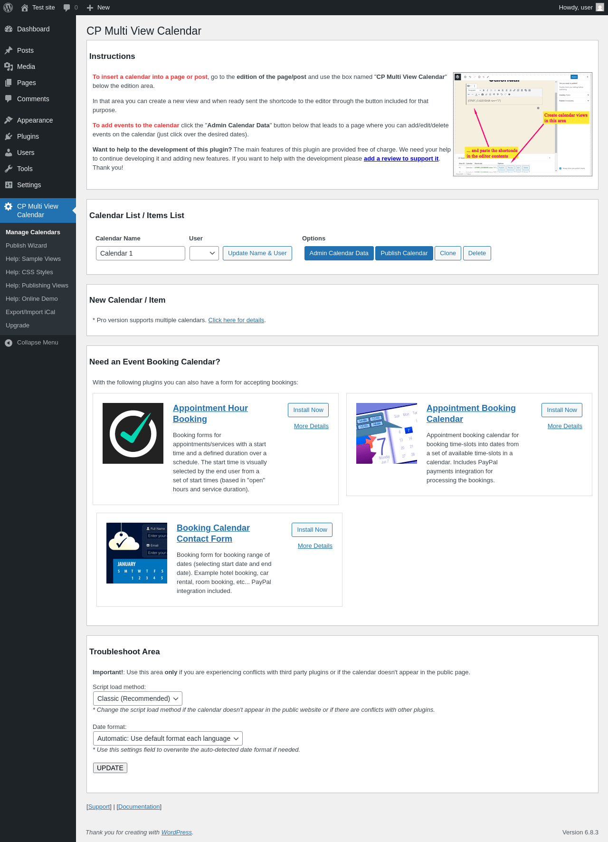Click the Dashboard gauge icon
Image resolution: width=608 pixels, height=842 pixels.
point(9,29)
